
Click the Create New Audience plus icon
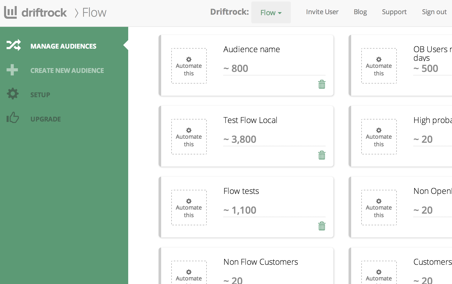coord(12,70)
